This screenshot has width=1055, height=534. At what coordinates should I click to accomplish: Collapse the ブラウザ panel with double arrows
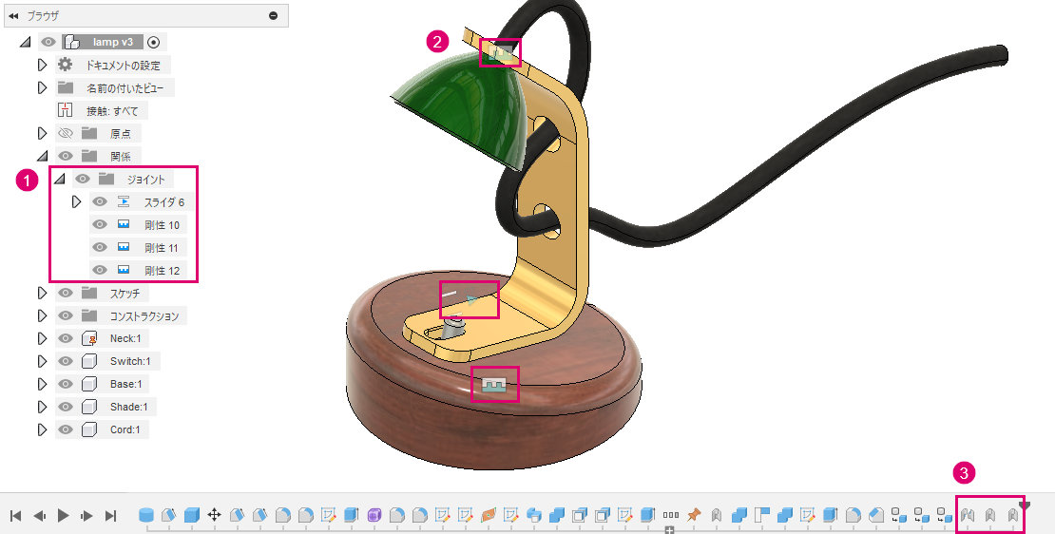(x=13, y=15)
